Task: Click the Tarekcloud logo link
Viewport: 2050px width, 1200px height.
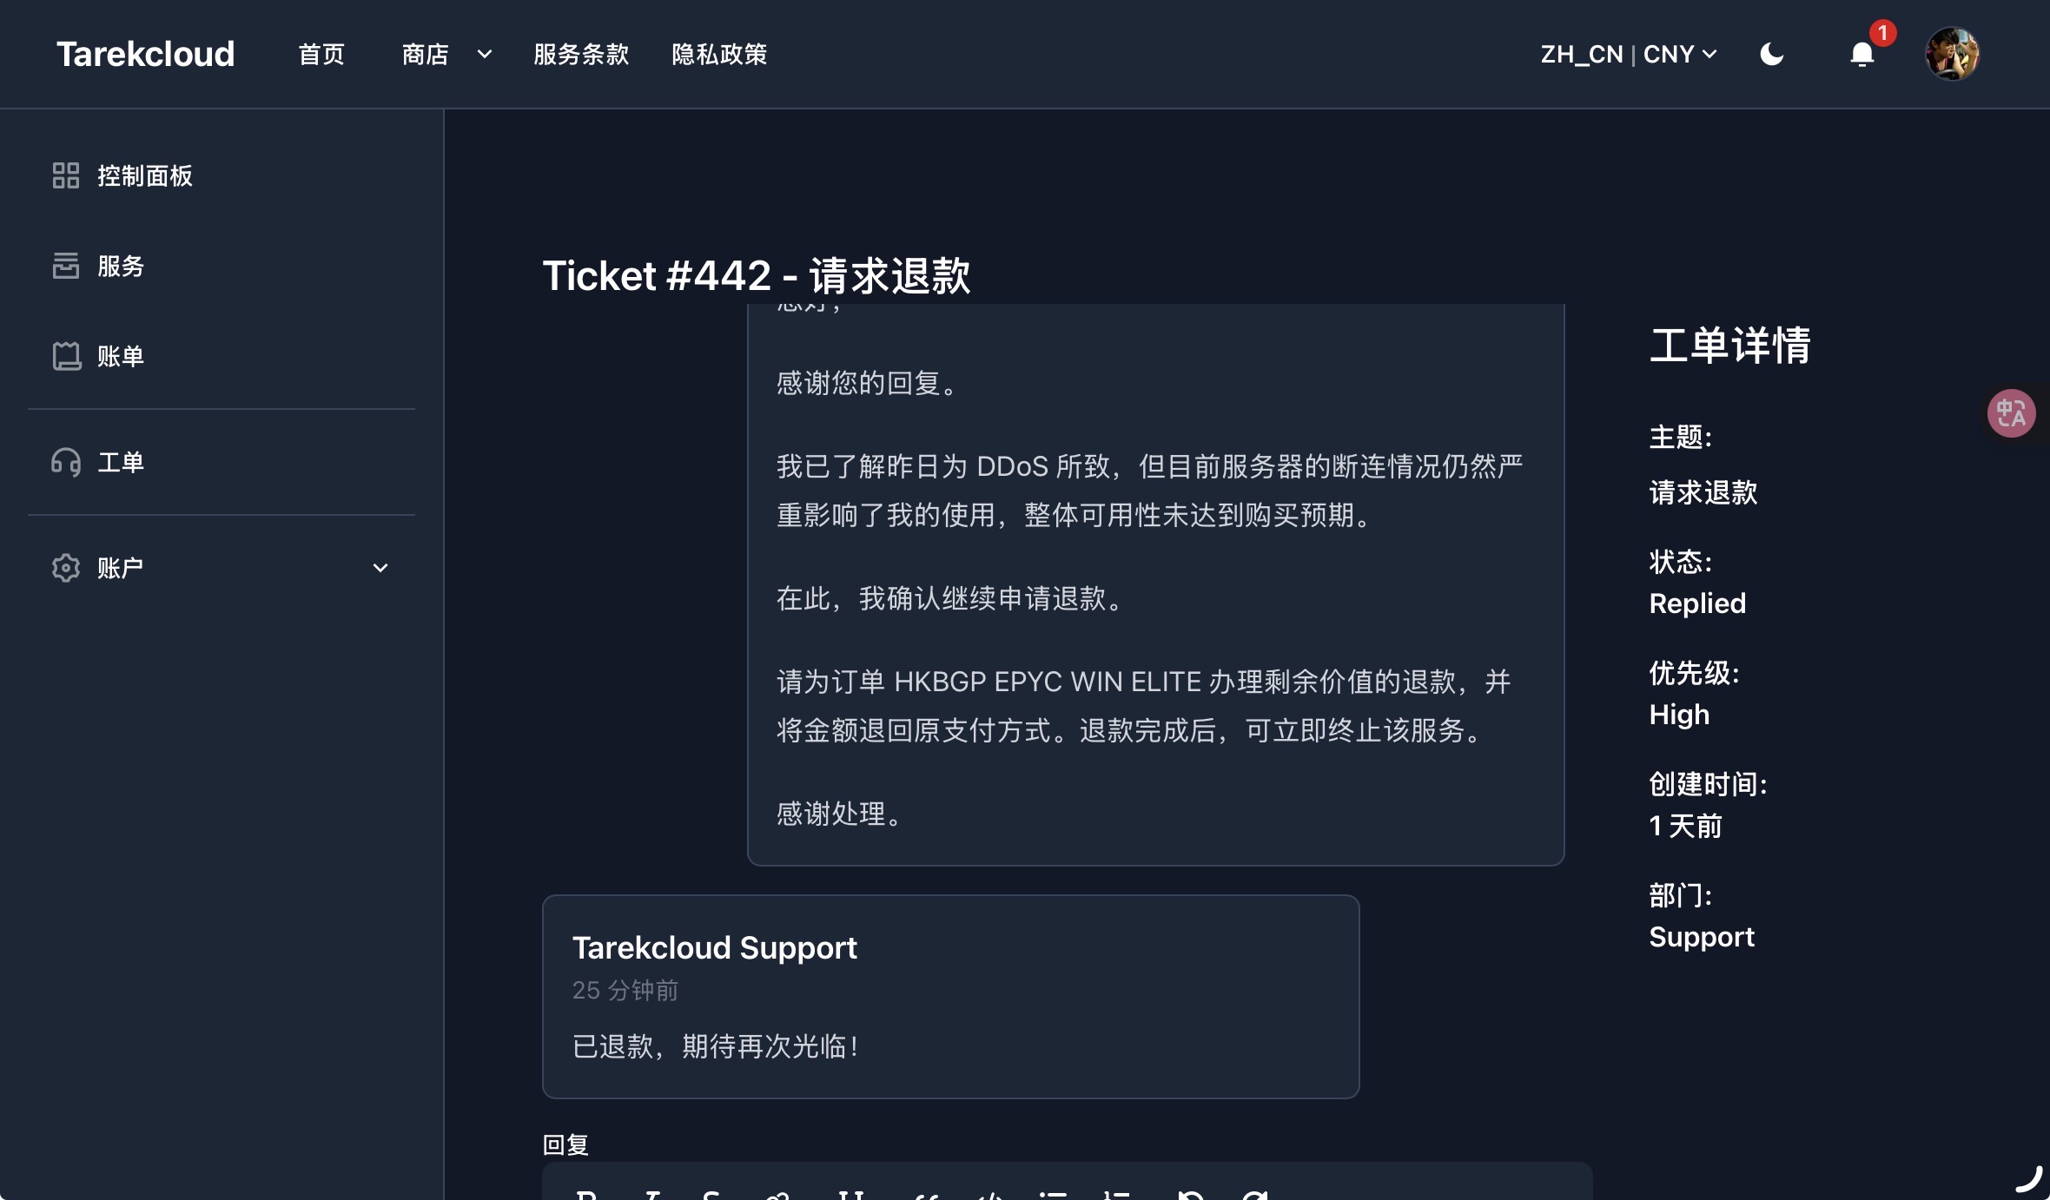Action: click(146, 54)
